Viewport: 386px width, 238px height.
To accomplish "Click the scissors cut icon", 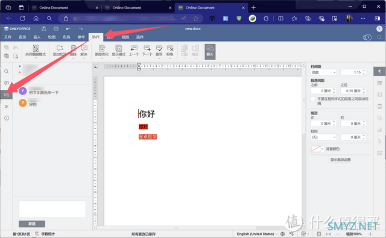I will point(16,48).
